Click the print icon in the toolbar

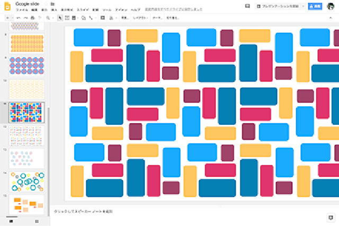click(x=32, y=18)
